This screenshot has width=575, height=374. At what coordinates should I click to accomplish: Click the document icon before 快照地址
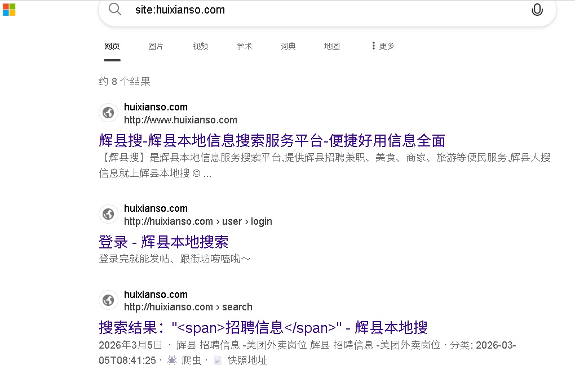pyautogui.click(x=218, y=359)
